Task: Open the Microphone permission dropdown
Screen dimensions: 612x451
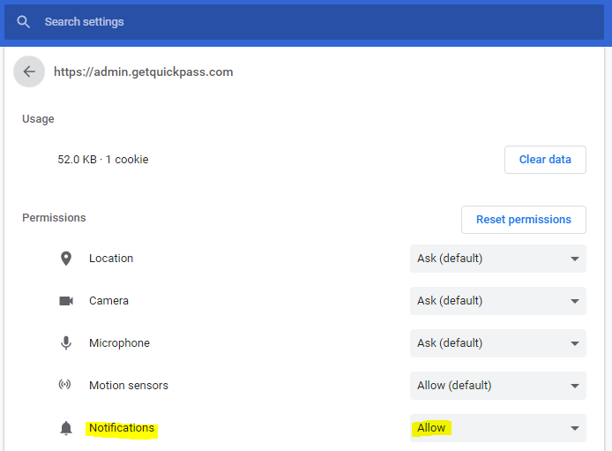Action: coord(497,343)
